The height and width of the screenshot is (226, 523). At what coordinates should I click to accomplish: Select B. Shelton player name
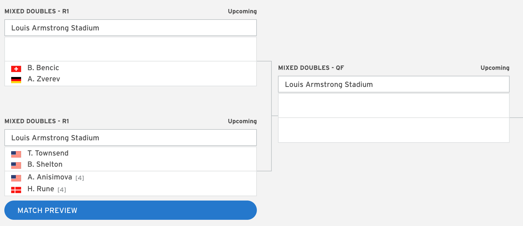(45, 164)
